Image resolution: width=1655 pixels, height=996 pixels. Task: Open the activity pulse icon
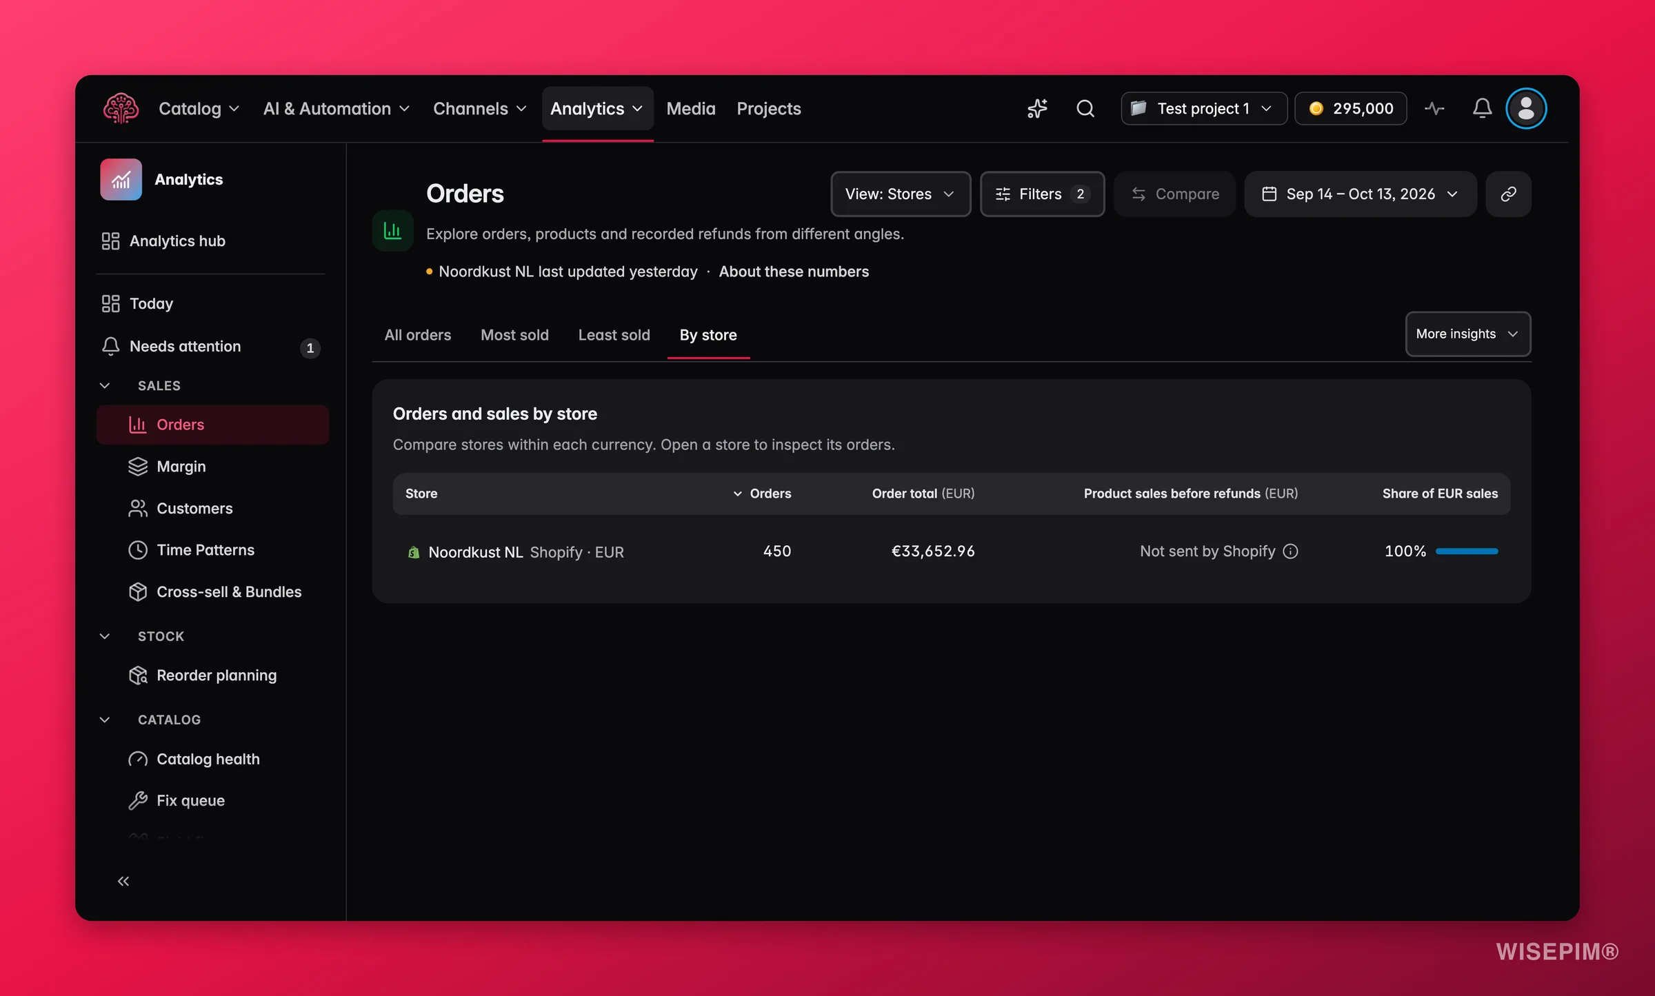(x=1434, y=108)
